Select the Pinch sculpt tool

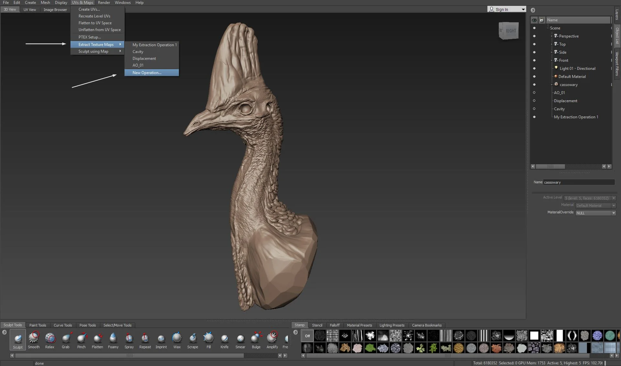click(x=82, y=339)
